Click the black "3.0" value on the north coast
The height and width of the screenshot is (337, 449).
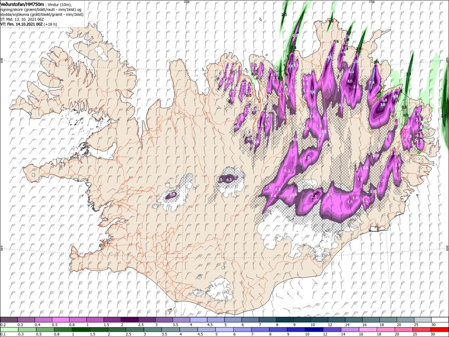tap(358, 49)
